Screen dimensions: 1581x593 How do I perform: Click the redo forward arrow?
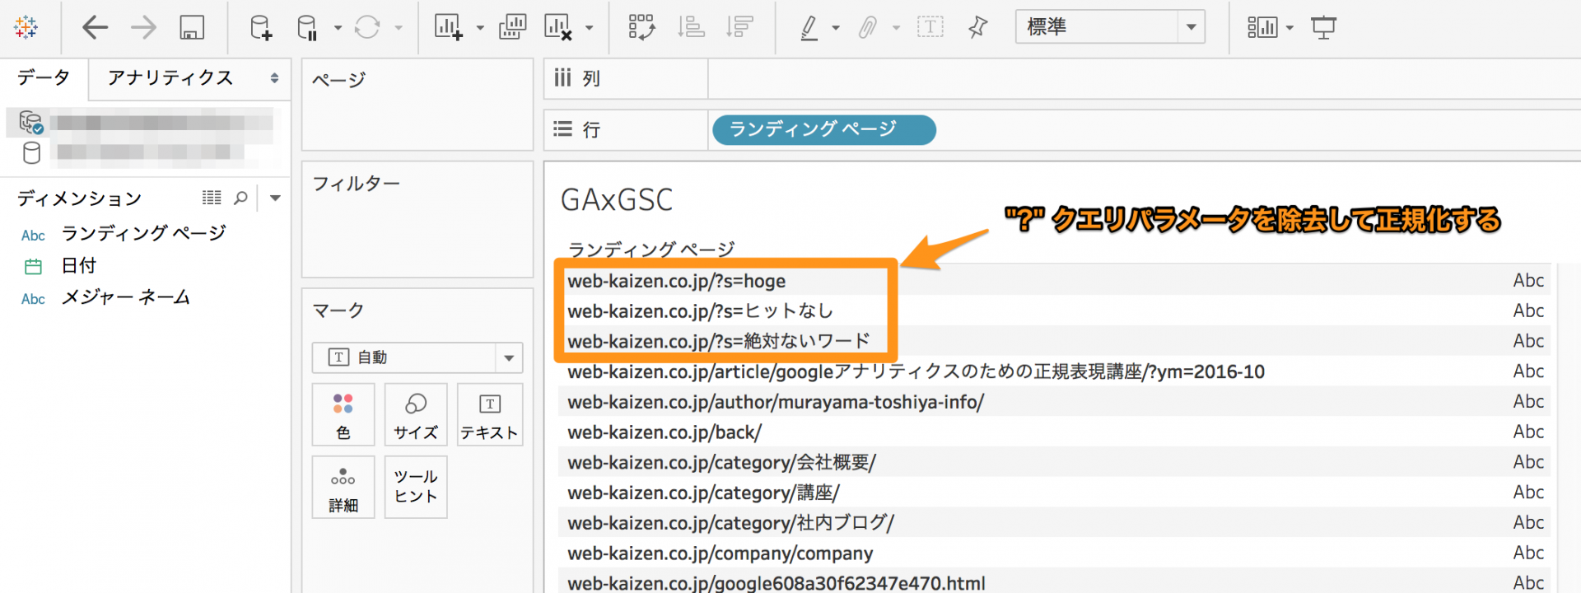tap(143, 27)
